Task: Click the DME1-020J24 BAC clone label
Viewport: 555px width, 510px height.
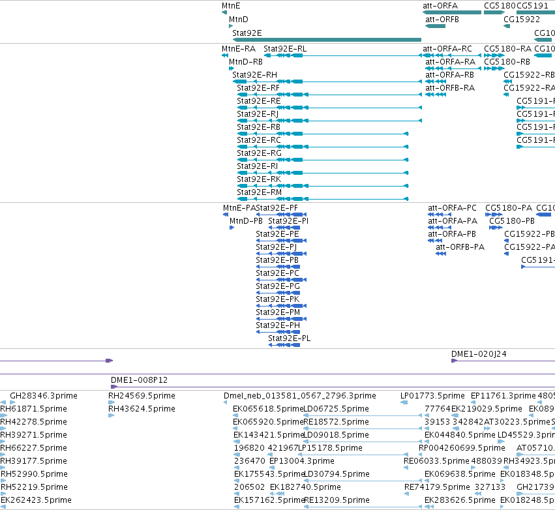Action: [x=479, y=354]
